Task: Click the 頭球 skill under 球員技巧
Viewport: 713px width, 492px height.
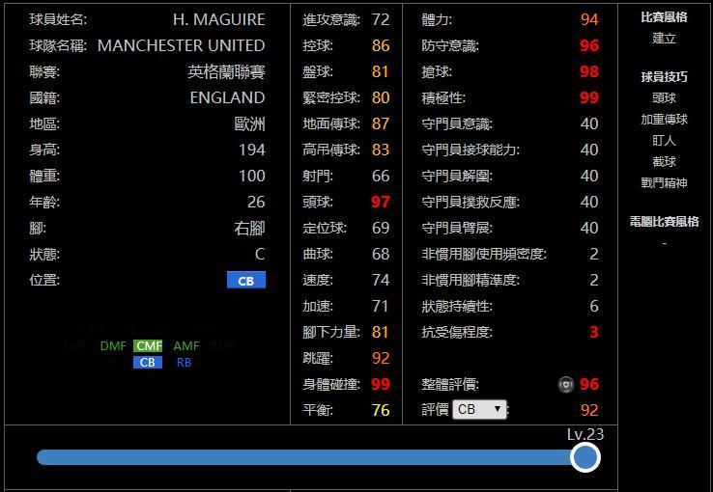Action: point(664,98)
